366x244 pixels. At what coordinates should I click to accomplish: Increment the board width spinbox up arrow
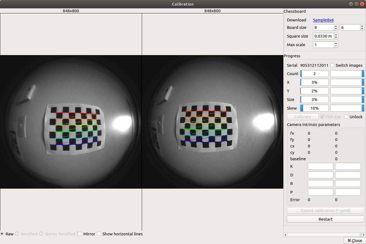click(x=336, y=26)
